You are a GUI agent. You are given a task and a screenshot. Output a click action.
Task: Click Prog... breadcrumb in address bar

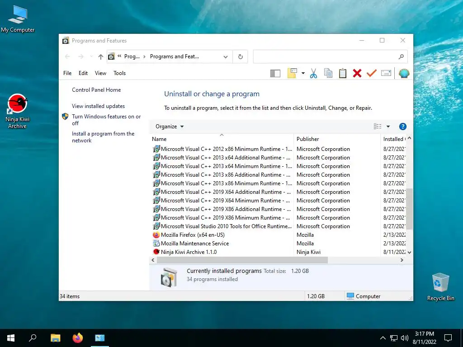pyautogui.click(x=132, y=56)
